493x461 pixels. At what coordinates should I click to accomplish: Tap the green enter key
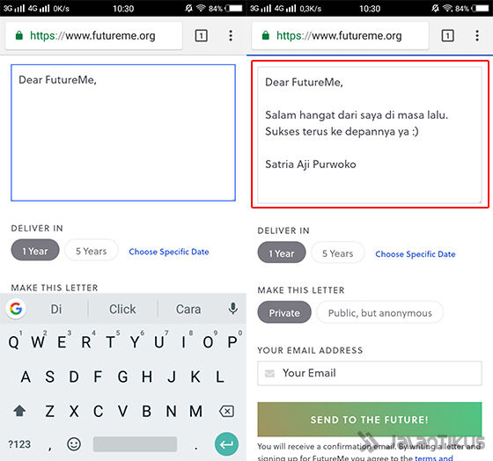coord(226,444)
